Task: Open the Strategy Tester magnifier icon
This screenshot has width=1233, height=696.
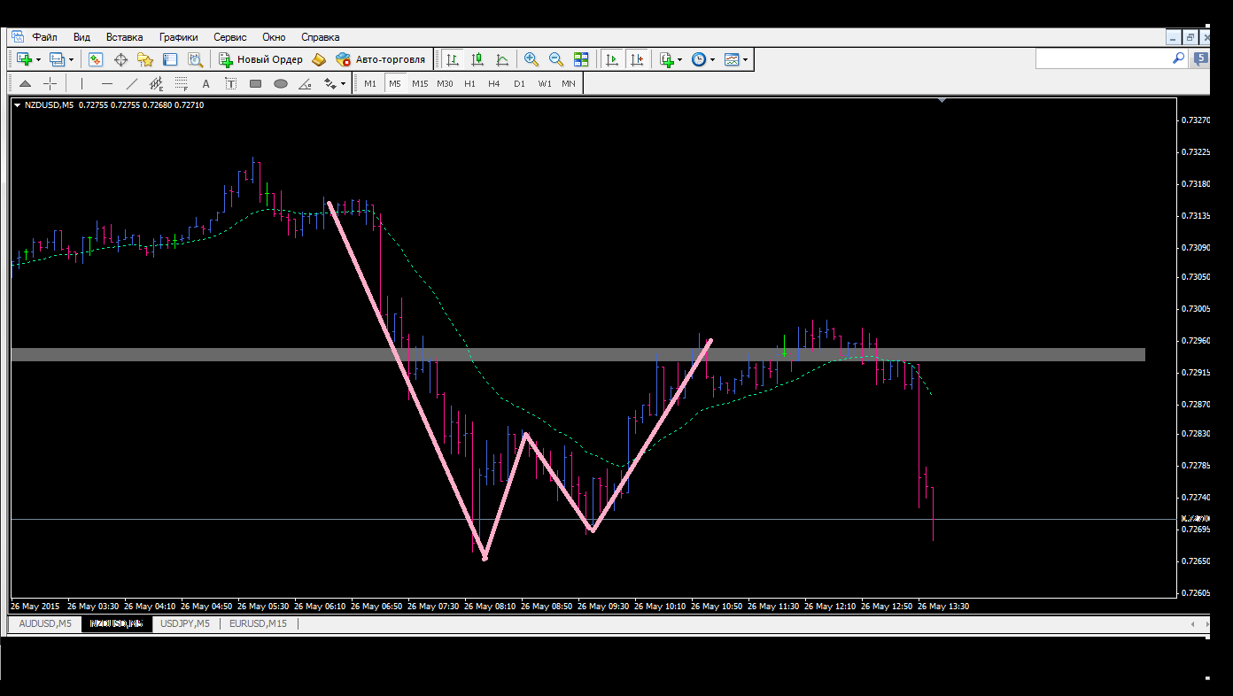Action: point(195,59)
